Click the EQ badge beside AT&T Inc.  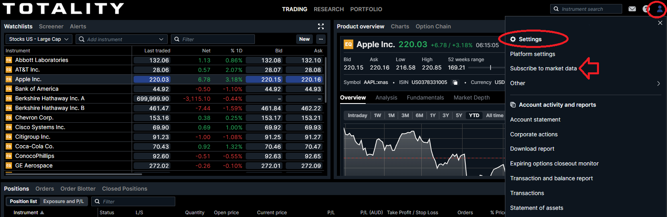coord(9,70)
